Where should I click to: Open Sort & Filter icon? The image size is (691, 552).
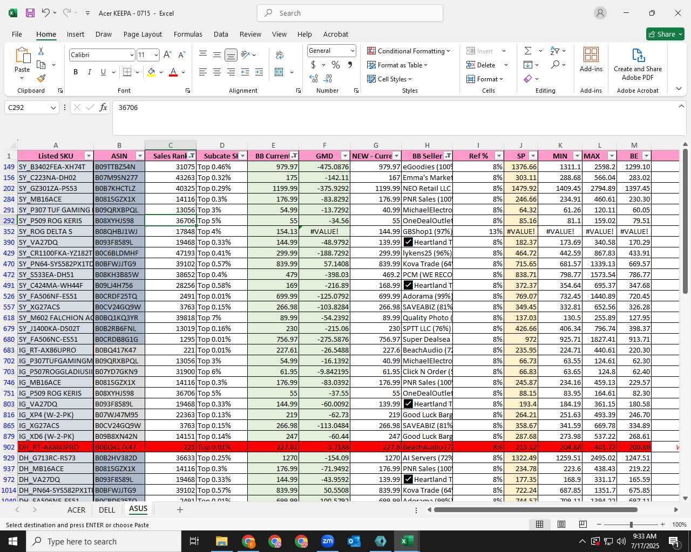point(555,51)
